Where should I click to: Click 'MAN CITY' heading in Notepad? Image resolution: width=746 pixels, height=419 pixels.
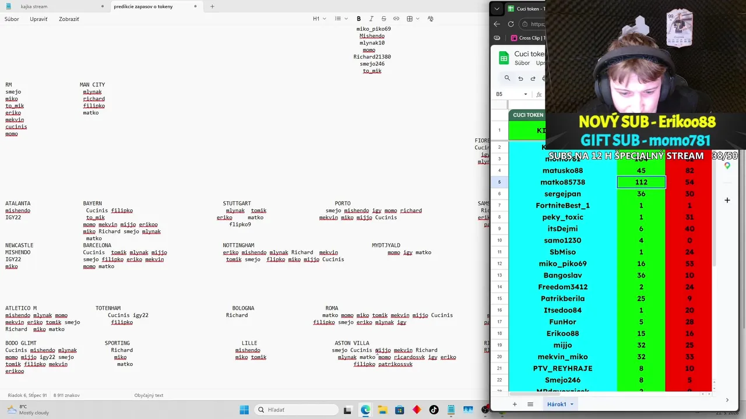click(92, 85)
